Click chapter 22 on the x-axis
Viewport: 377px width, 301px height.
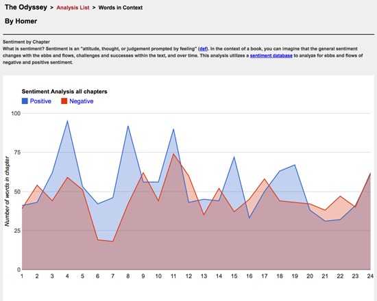[x=340, y=276]
